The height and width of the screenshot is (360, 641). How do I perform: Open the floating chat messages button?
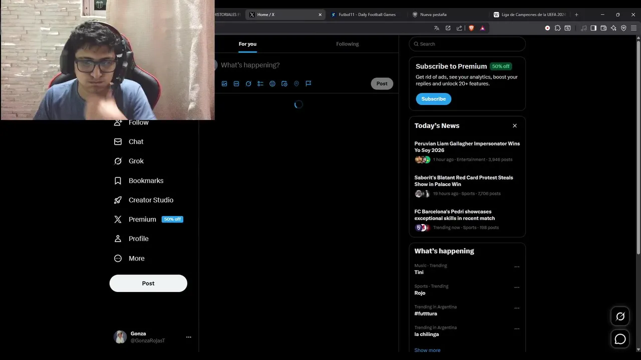tap(620, 339)
